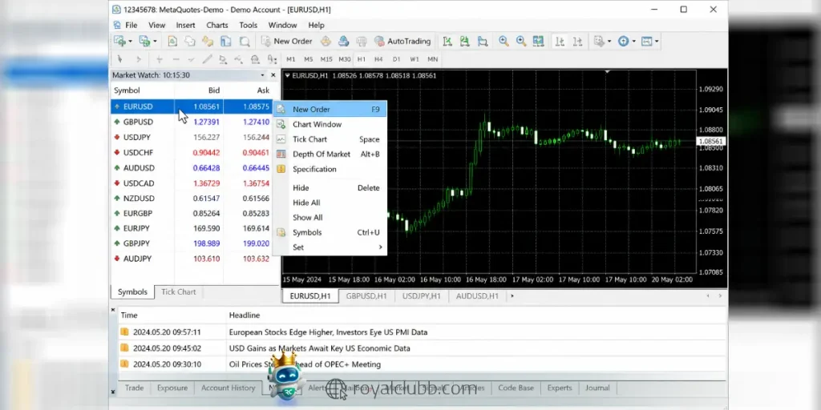Image resolution: width=821 pixels, height=410 pixels.
Task: Expand the Set submenu in context menu
Action: click(330, 247)
